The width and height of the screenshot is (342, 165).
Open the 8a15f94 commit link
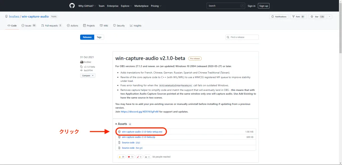click(x=89, y=70)
